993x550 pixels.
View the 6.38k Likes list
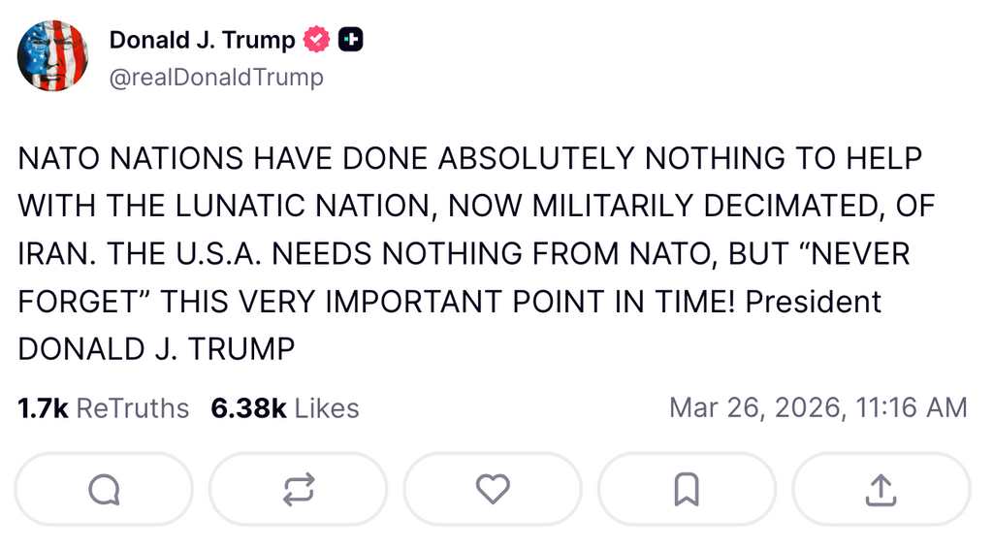tap(284, 408)
